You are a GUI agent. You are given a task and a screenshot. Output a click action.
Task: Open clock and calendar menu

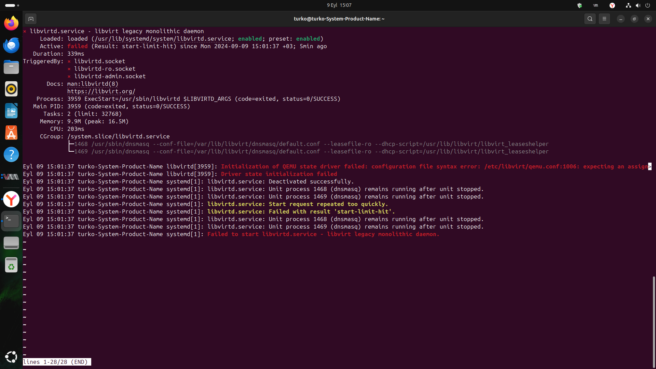pos(339,5)
